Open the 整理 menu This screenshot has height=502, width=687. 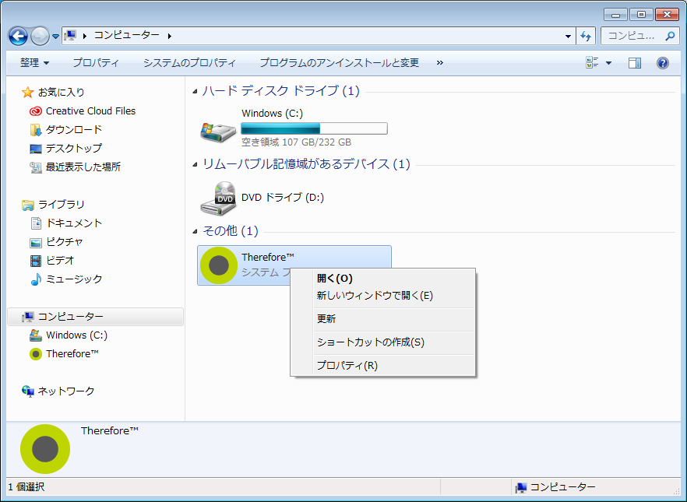click(x=34, y=63)
